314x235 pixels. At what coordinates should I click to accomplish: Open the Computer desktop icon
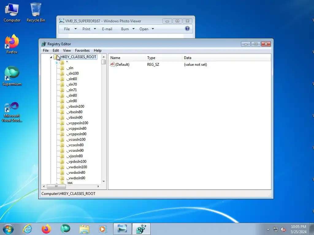[x=12, y=12]
